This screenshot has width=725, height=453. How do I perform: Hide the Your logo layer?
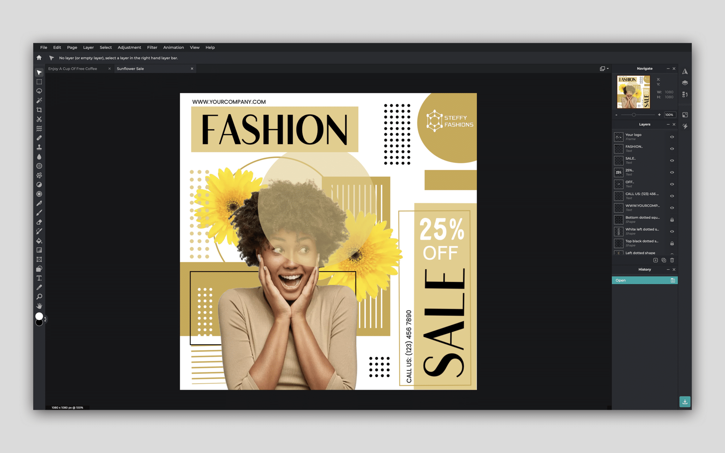pyautogui.click(x=672, y=137)
